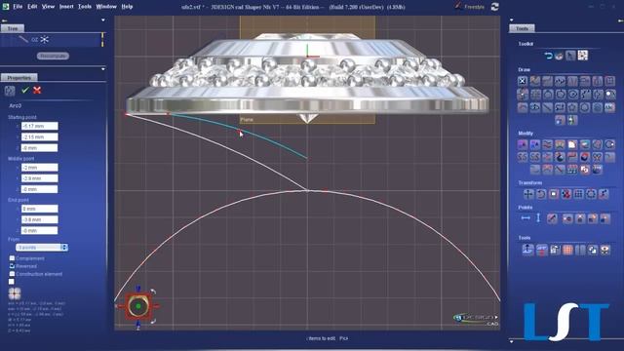Select the diagonal line tool in Draw section
Image resolution: width=624 pixels, height=351 pixels.
548,107
